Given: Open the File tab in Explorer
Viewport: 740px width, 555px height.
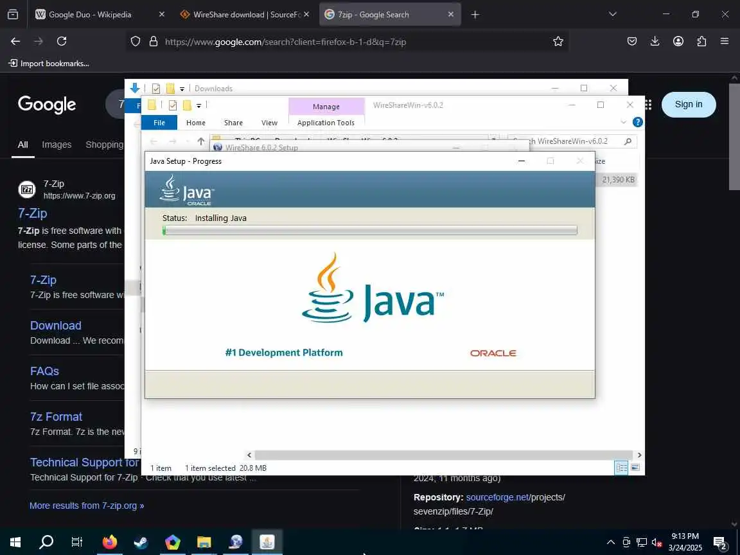Looking at the screenshot, I should click(159, 123).
